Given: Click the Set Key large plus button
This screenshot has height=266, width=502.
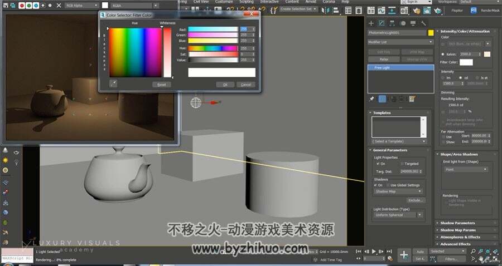Looking at the screenshot, I should pyautogui.click(x=404, y=255).
